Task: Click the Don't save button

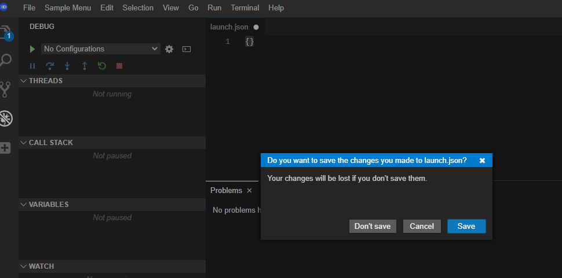Action: 373,226
